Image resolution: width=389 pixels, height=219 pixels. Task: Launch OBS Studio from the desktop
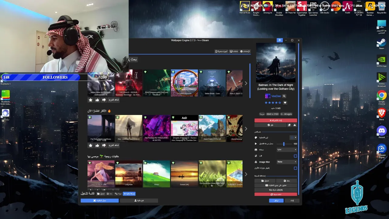pyautogui.click(x=325, y=8)
